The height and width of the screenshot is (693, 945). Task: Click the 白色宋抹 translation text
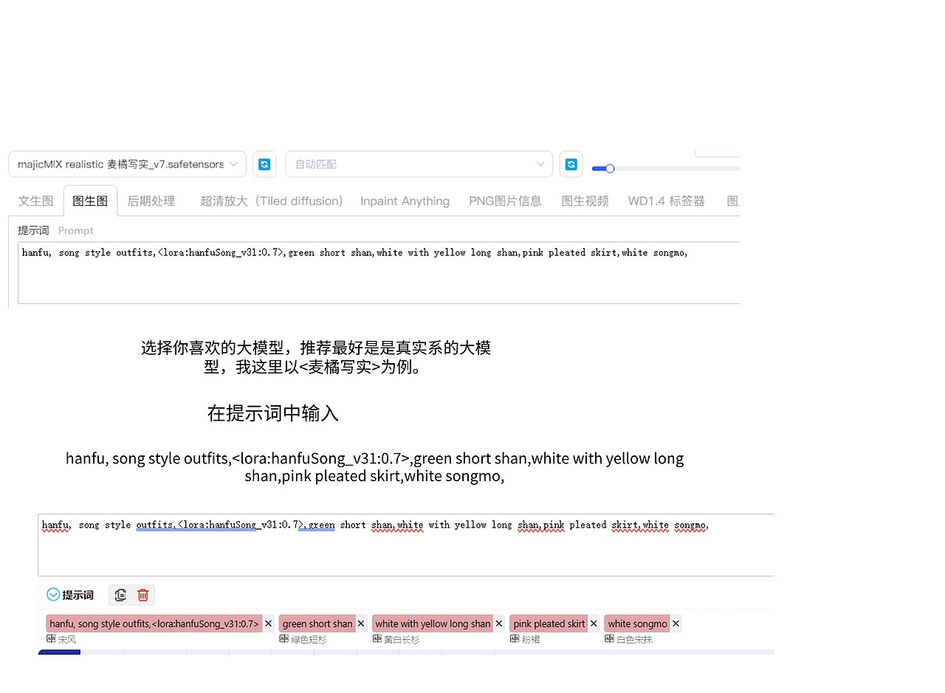(634, 640)
